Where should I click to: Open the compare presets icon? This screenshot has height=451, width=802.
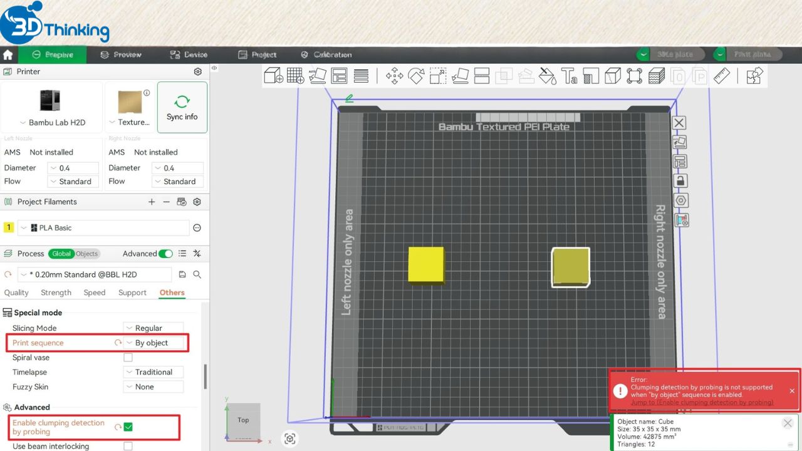[197, 254]
